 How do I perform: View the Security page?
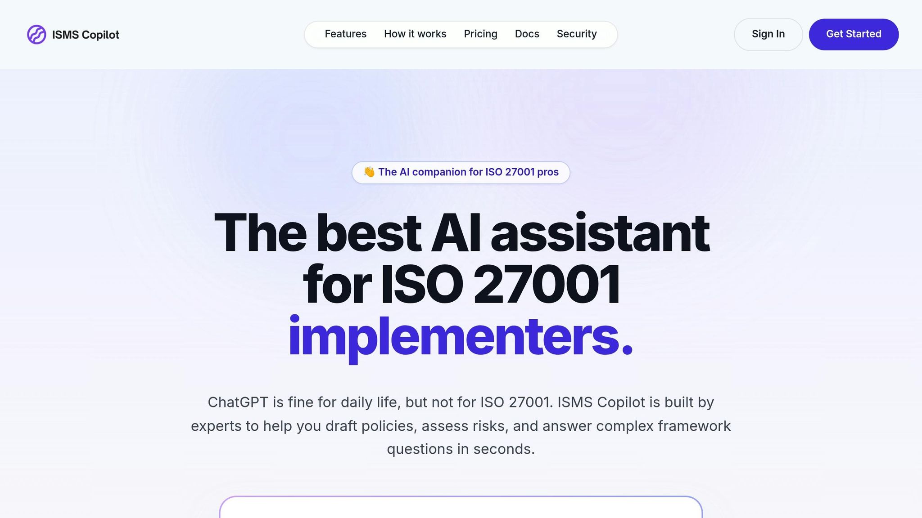[577, 34]
